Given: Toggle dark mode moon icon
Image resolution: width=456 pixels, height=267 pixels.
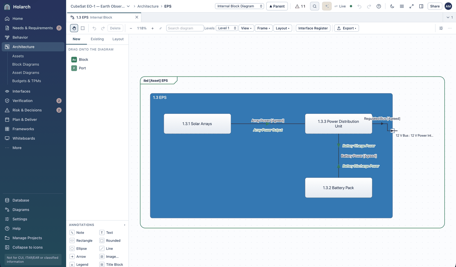Looking at the screenshot, I should point(392,6).
